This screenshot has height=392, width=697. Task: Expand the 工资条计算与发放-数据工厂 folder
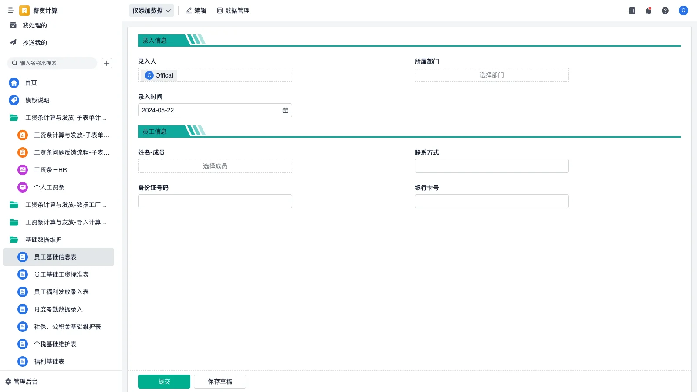coord(59,205)
